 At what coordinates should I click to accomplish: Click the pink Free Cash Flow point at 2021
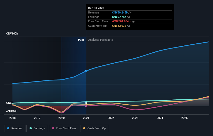pyautogui.click(x=86, y=106)
